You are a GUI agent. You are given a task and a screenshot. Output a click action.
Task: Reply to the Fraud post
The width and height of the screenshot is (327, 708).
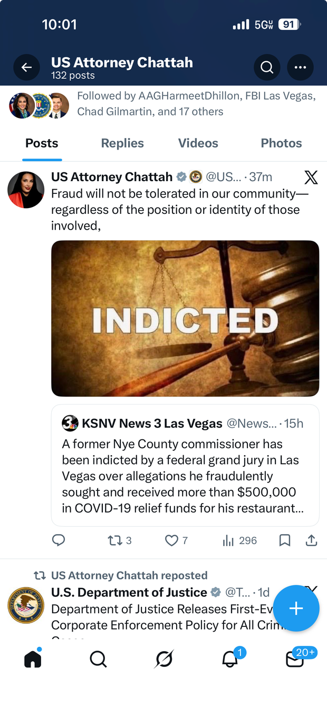point(59,540)
